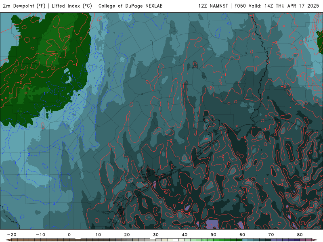Pick the teal swatch just right of the 60 tick
This screenshot has width=323, height=242.
pyautogui.click(x=245, y=240)
